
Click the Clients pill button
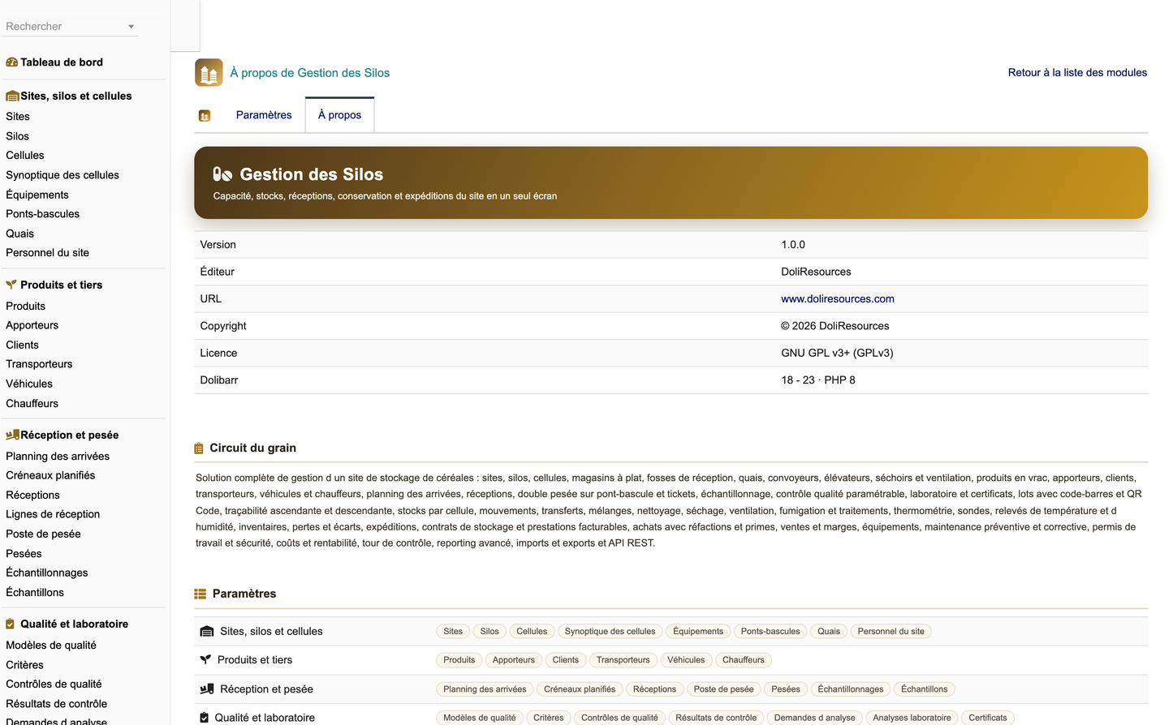tap(566, 660)
